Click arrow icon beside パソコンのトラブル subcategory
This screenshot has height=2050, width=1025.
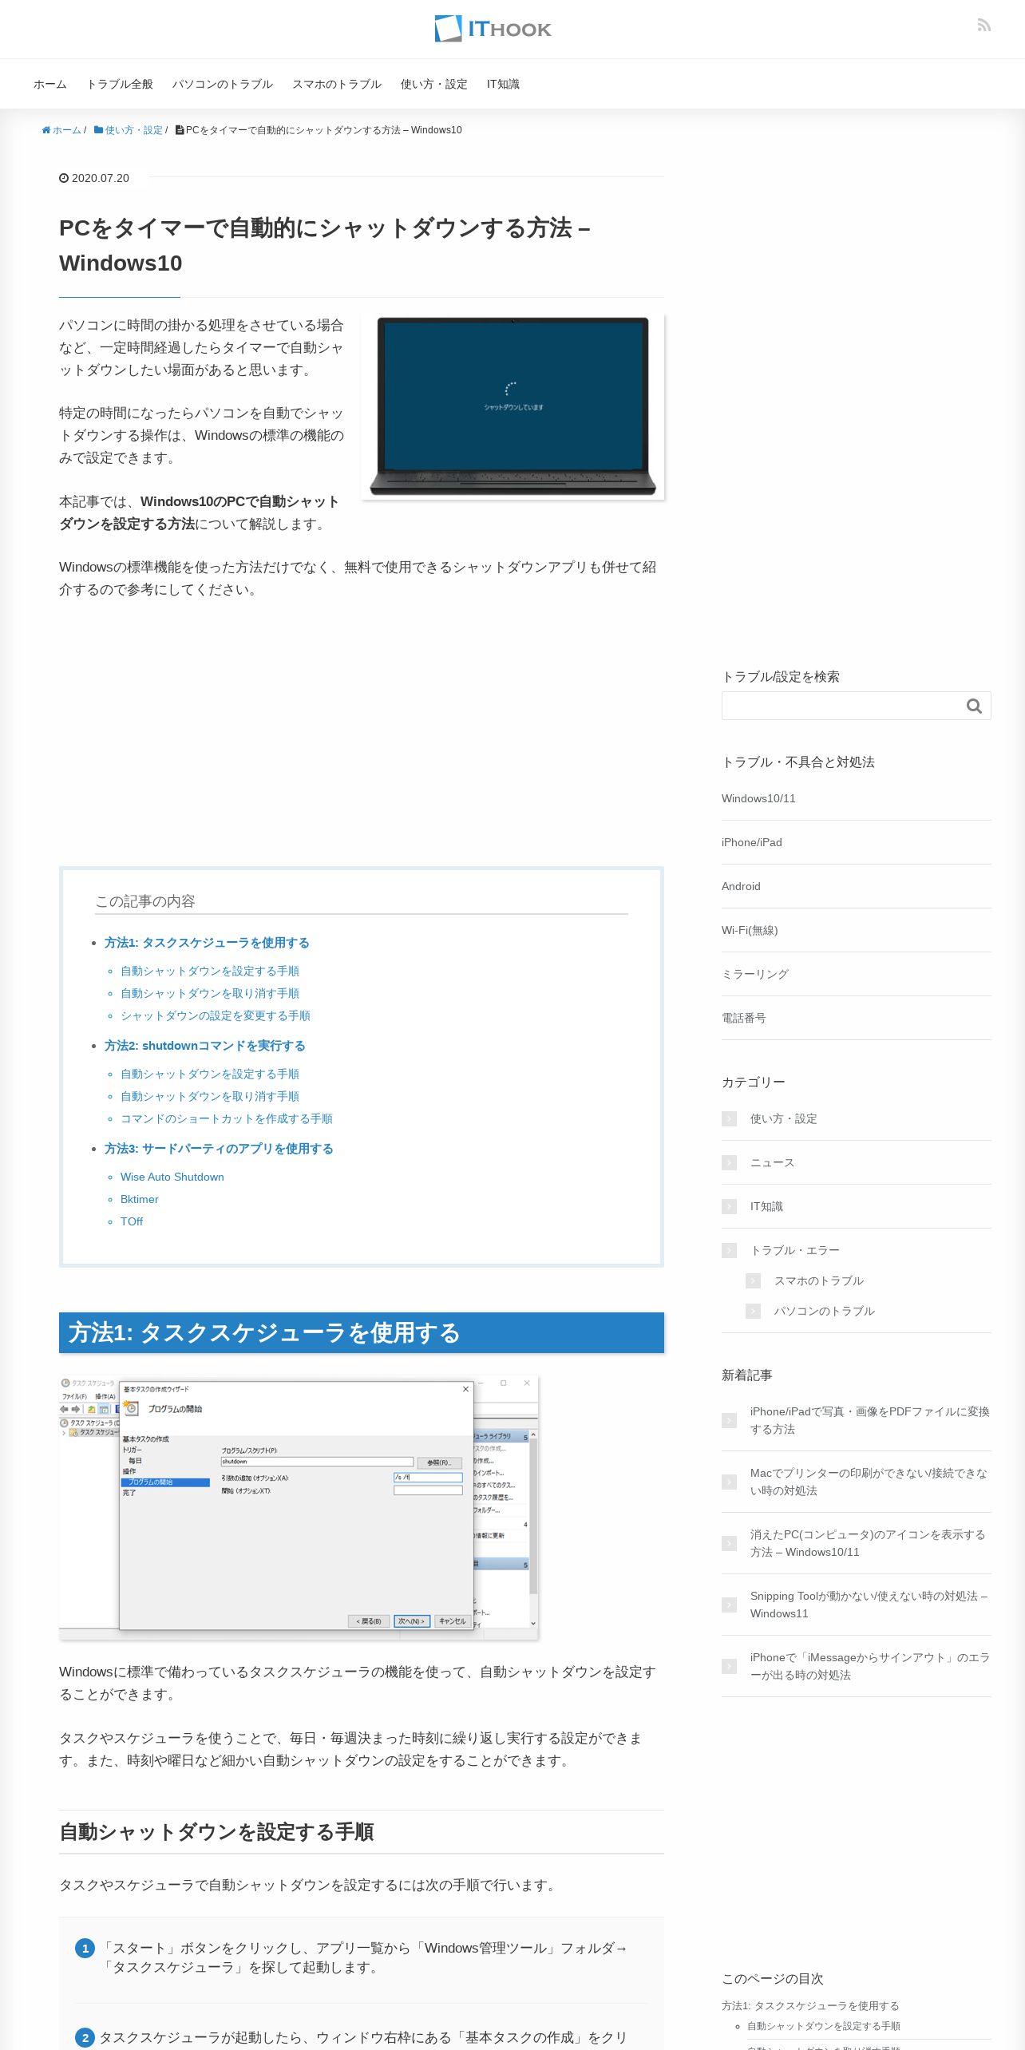click(x=753, y=1311)
